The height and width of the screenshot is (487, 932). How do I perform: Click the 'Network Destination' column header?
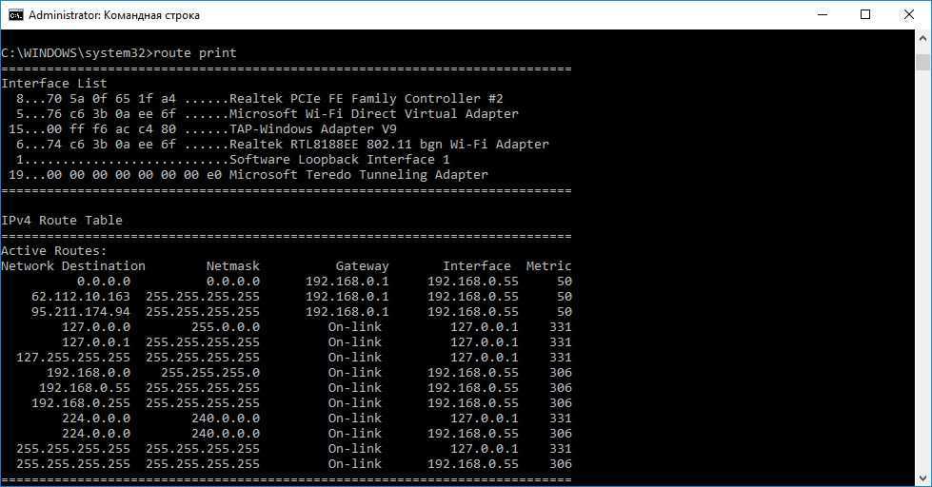(x=73, y=266)
